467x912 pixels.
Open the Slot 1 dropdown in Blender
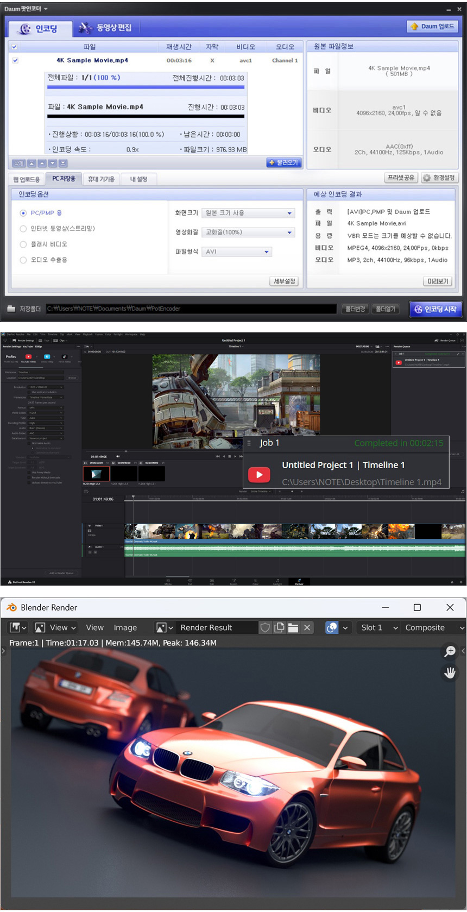coord(379,627)
